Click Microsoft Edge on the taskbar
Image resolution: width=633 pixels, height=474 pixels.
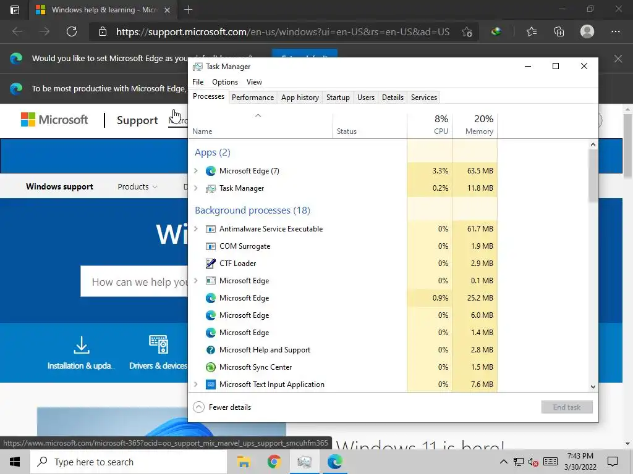[x=334, y=462]
